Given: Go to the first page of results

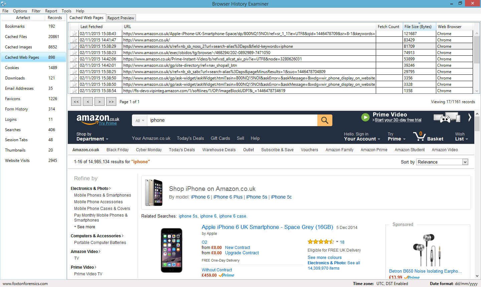Looking at the screenshot, I should tap(76, 102).
